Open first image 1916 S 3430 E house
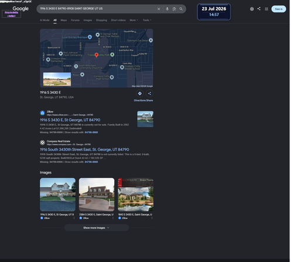 57,195
